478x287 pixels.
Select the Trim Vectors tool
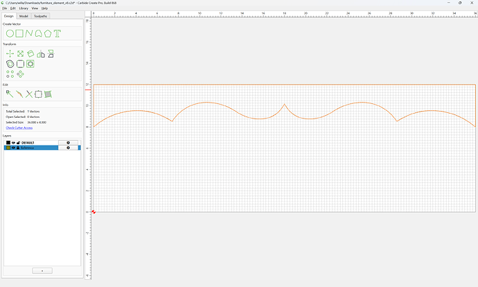point(29,94)
